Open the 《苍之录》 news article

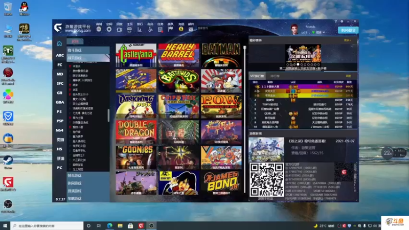click(x=307, y=141)
